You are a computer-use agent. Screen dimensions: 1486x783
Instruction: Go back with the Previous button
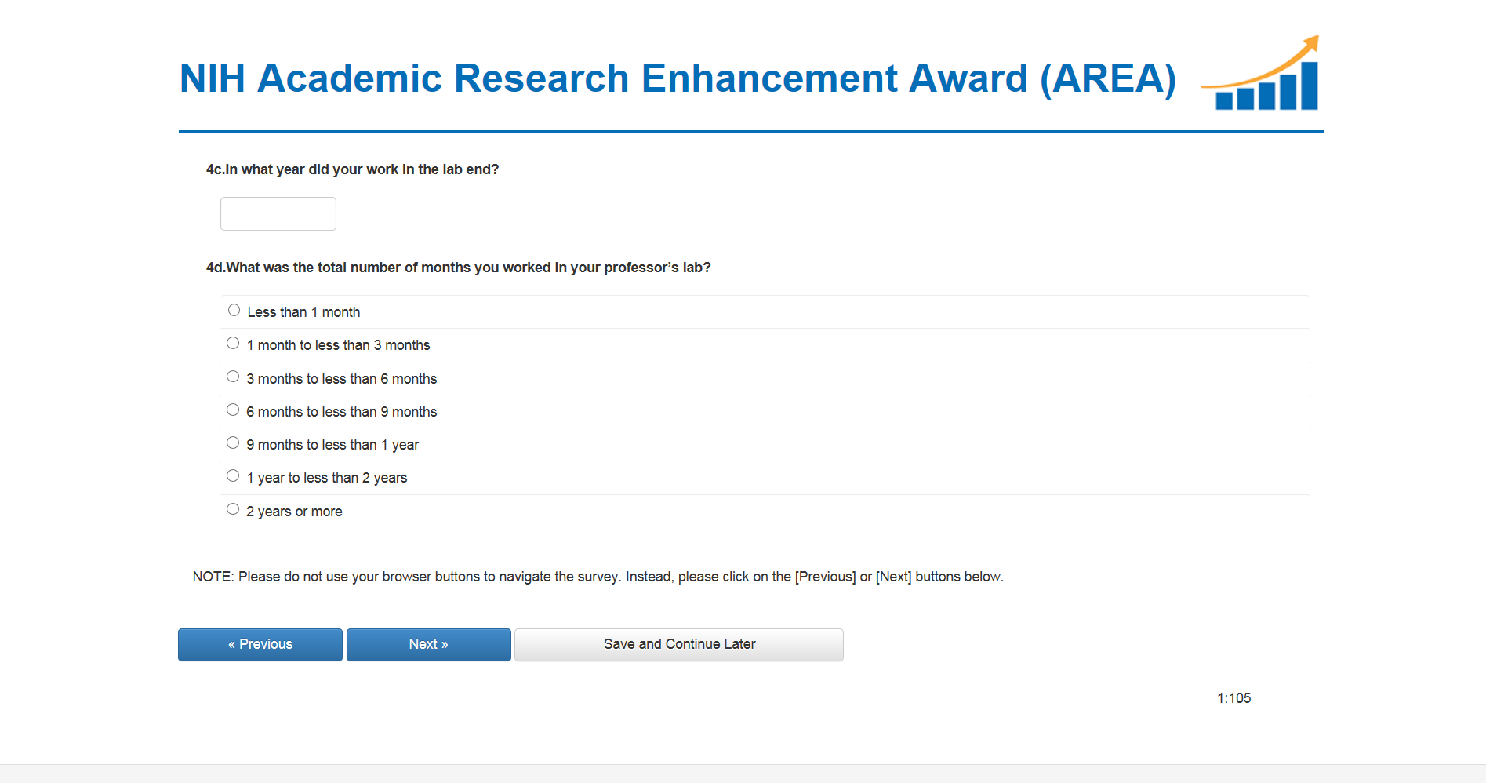(x=260, y=645)
